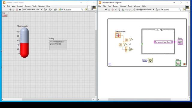
Task: Click the STOP button on Front Panel
Action: pyautogui.click(x=5, y=16)
